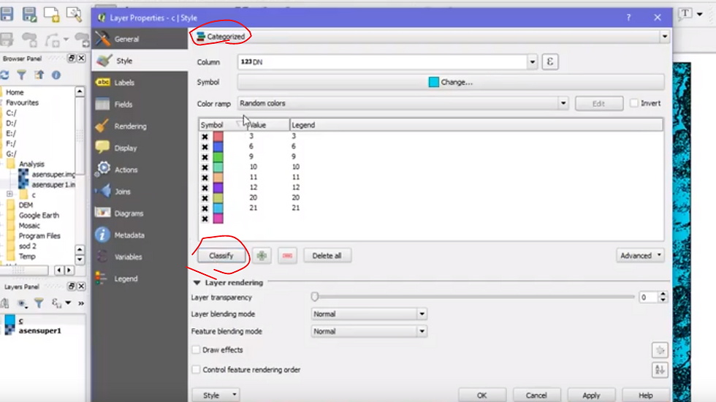Refresh the Browser Panel
This screenshot has height=402, width=716.
pos(4,75)
